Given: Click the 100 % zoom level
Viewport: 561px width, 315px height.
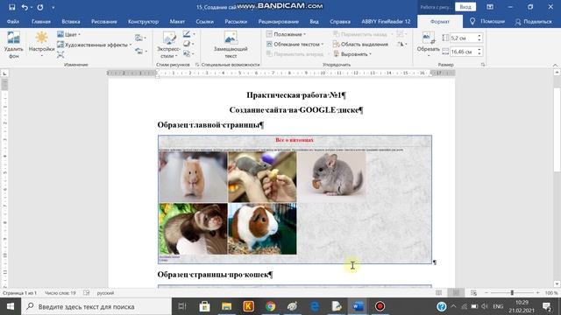Looking at the screenshot, I should tap(551, 293).
